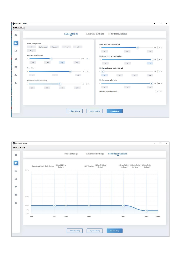Click Import Setting below the equalizer graph
The width and height of the screenshot is (181, 257).
pos(95,231)
